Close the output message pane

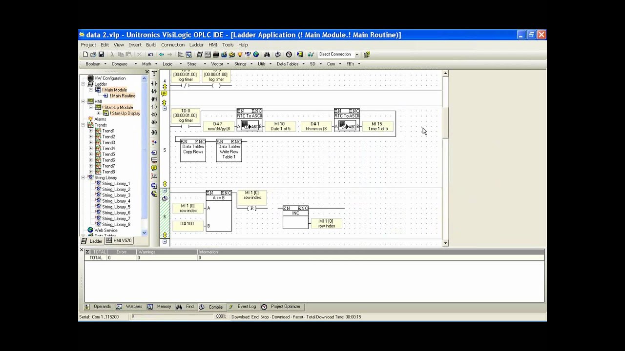tap(82, 250)
